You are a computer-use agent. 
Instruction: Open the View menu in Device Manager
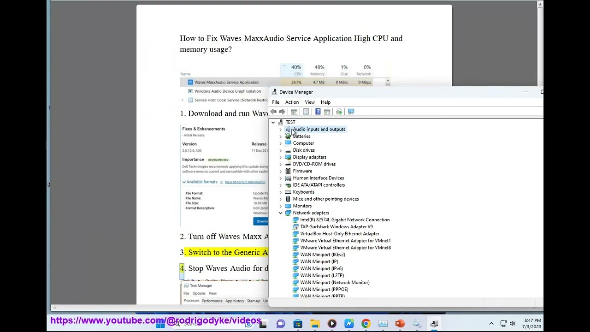[310, 102]
